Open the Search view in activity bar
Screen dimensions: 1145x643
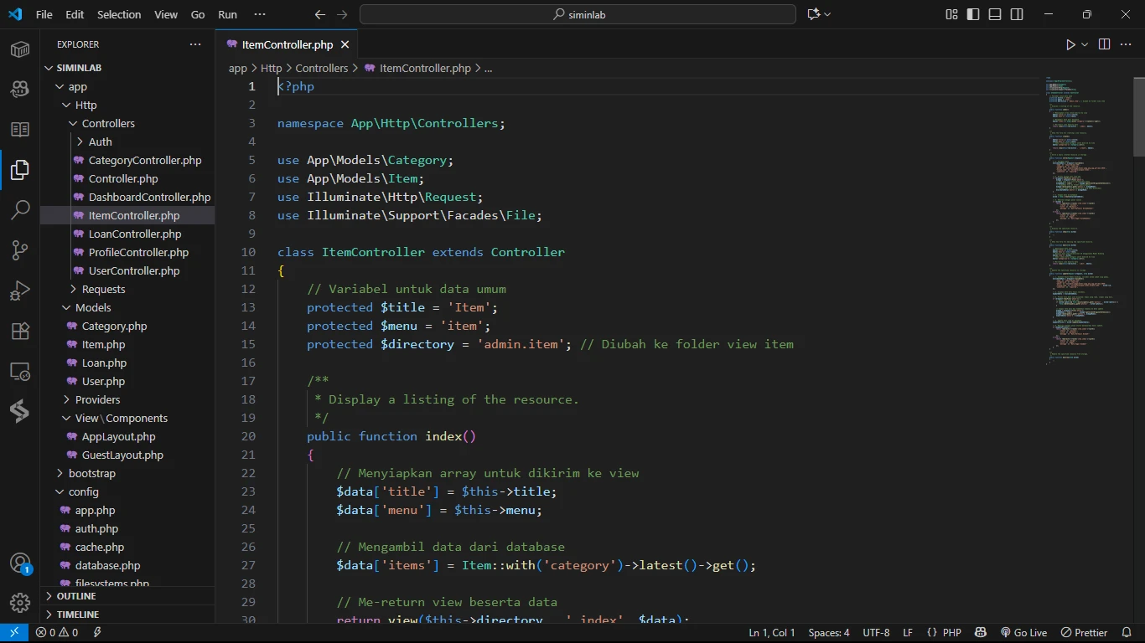pos(20,210)
